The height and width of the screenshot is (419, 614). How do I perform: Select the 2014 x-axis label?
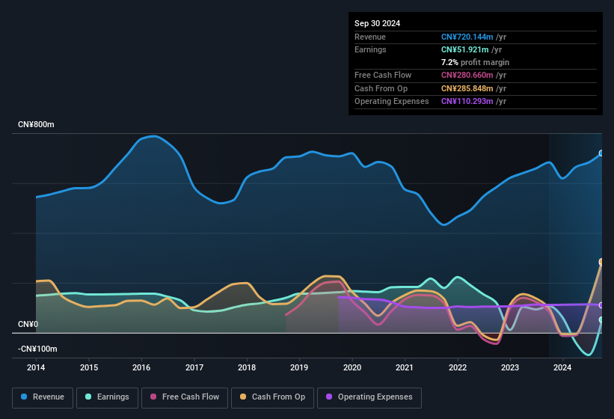36,367
